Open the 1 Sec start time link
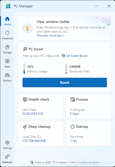The image size is (115, 167). point(74,141)
